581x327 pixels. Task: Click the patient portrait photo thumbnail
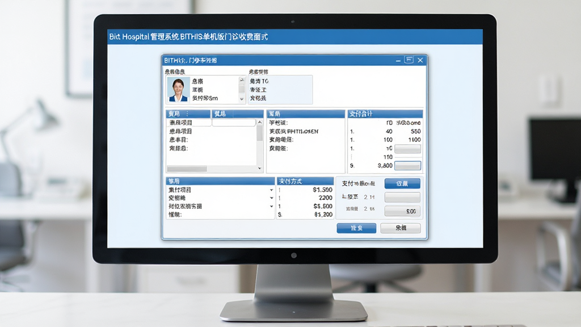tap(178, 89)
